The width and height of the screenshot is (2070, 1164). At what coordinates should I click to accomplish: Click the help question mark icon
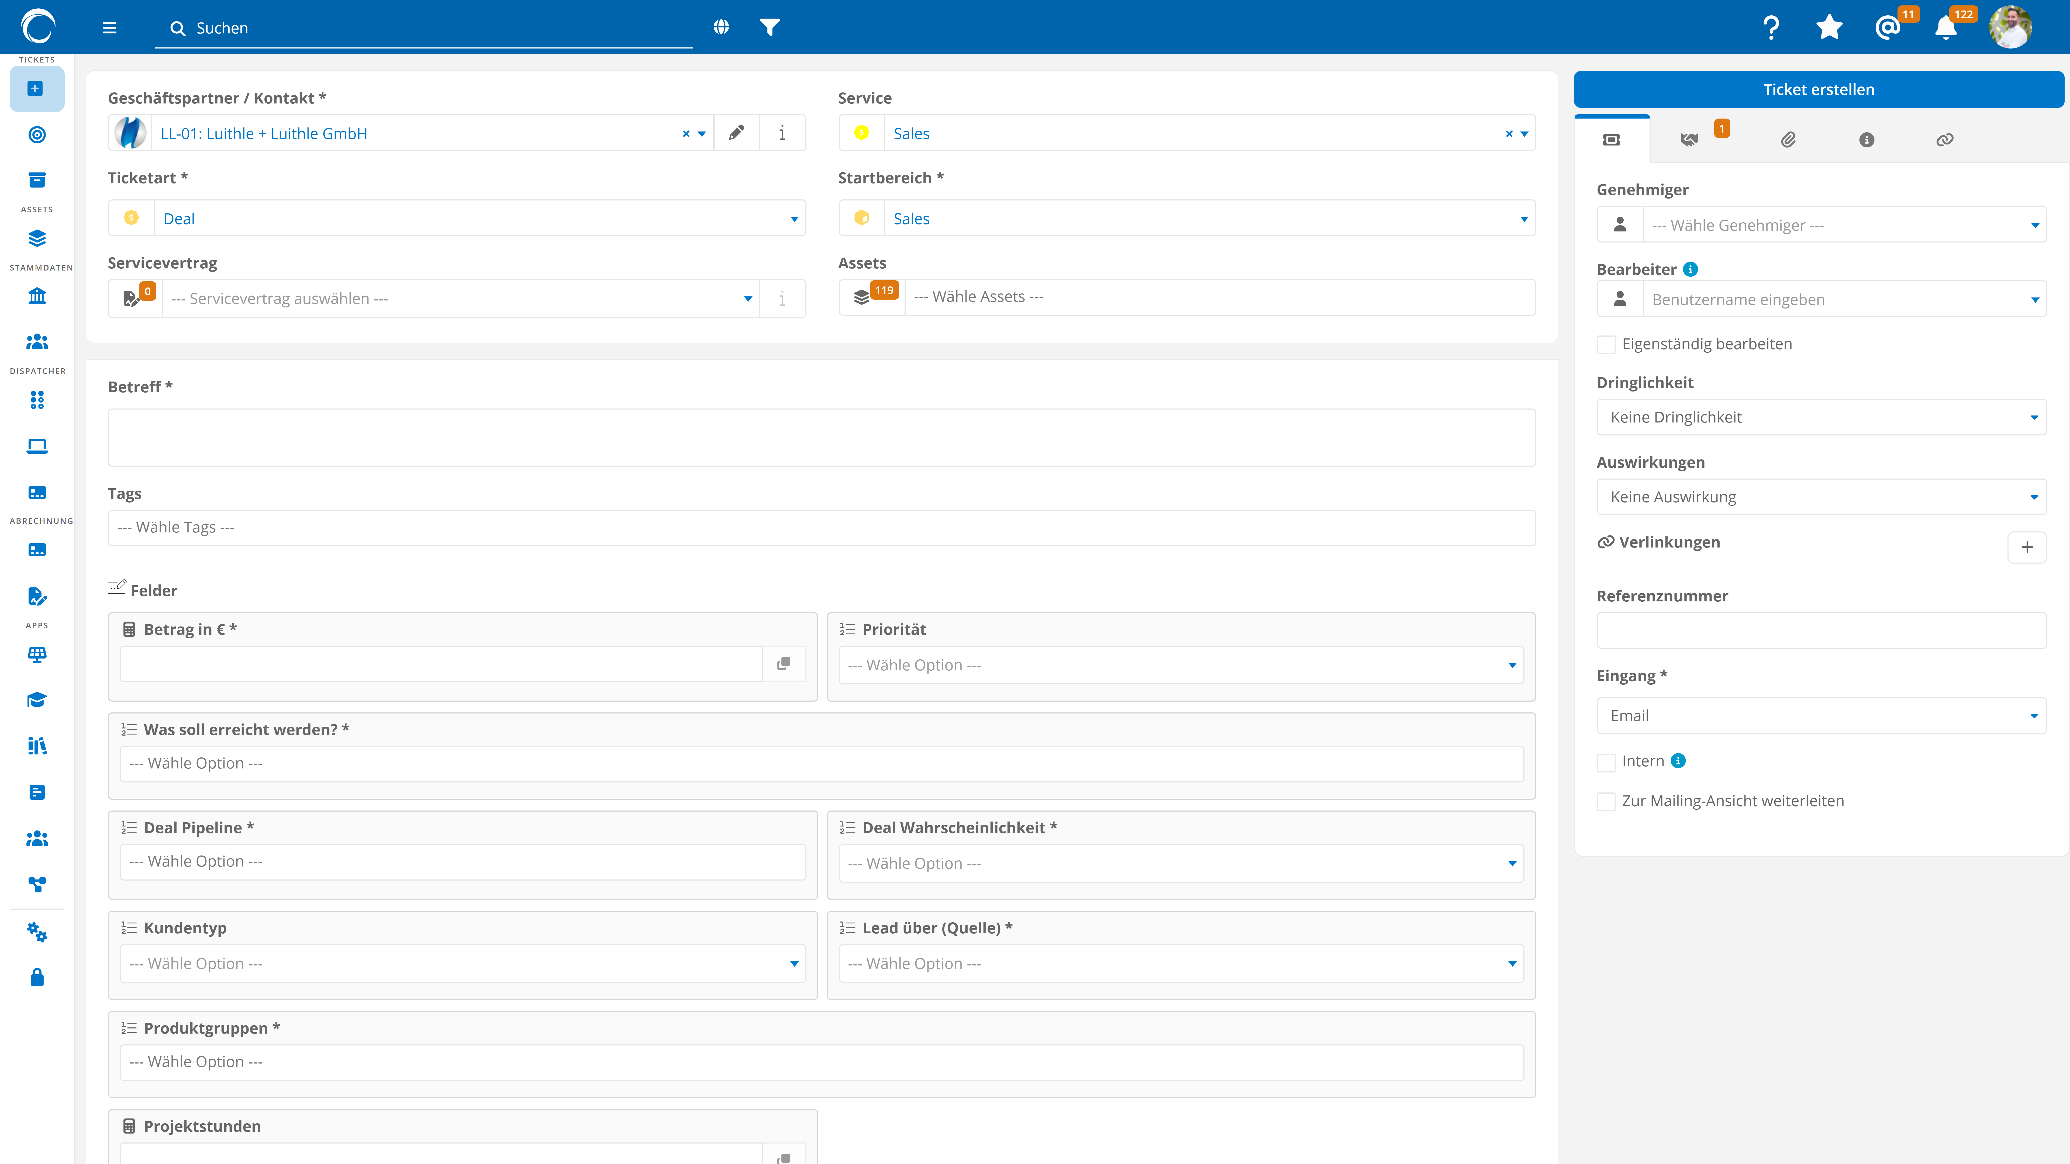pos(1771,27)
